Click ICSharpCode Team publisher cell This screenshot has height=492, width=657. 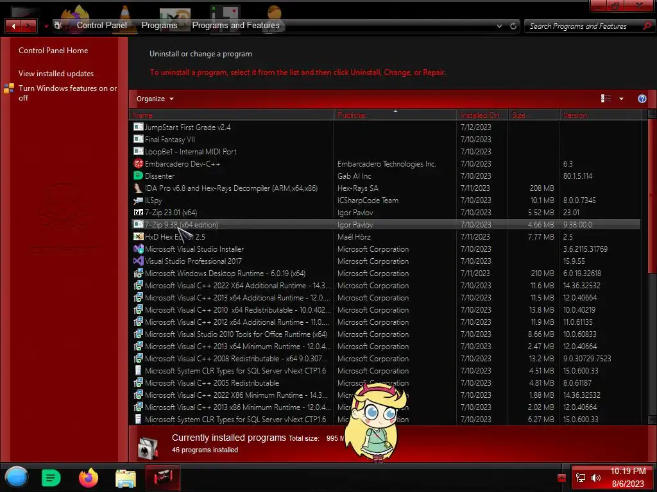click(368, 201)
